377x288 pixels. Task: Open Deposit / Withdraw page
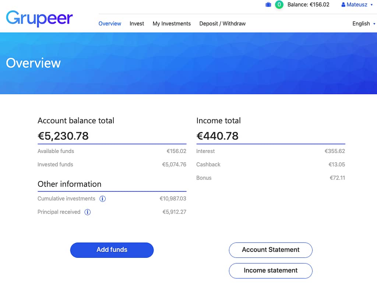point(222,24)
